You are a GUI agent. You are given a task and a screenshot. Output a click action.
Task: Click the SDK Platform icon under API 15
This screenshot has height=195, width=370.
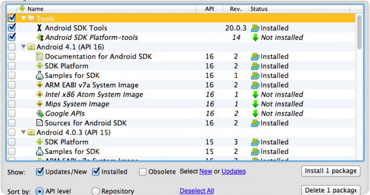point(39,142)
